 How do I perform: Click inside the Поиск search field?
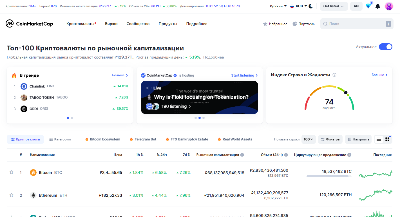[x=352, y=24]
